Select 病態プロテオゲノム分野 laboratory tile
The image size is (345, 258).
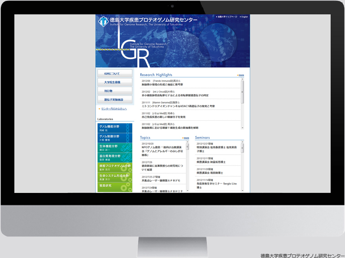[115, 167]
